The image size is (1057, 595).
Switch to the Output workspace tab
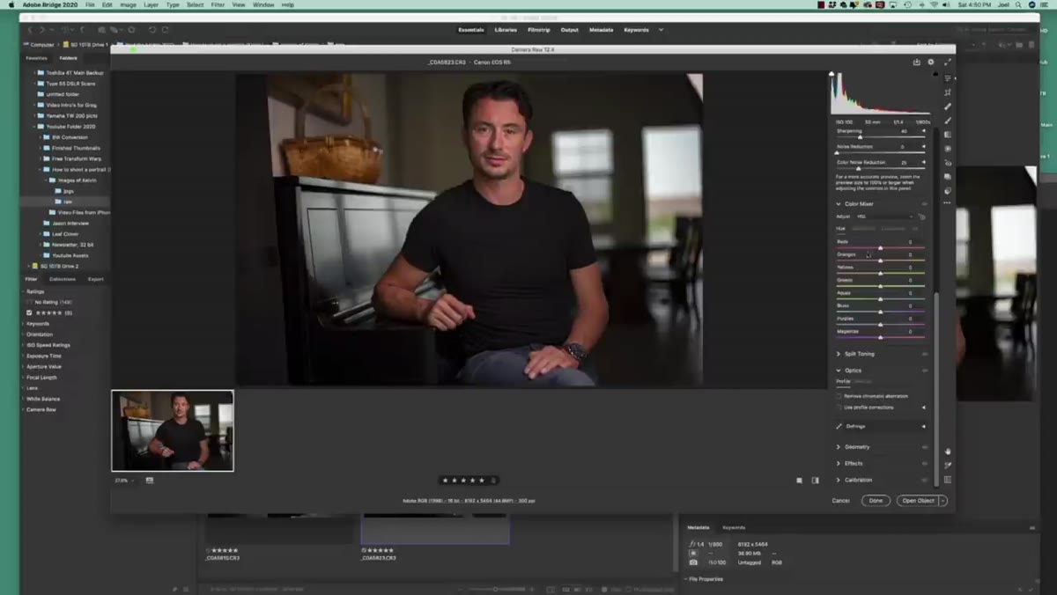(x=570, y=30)
